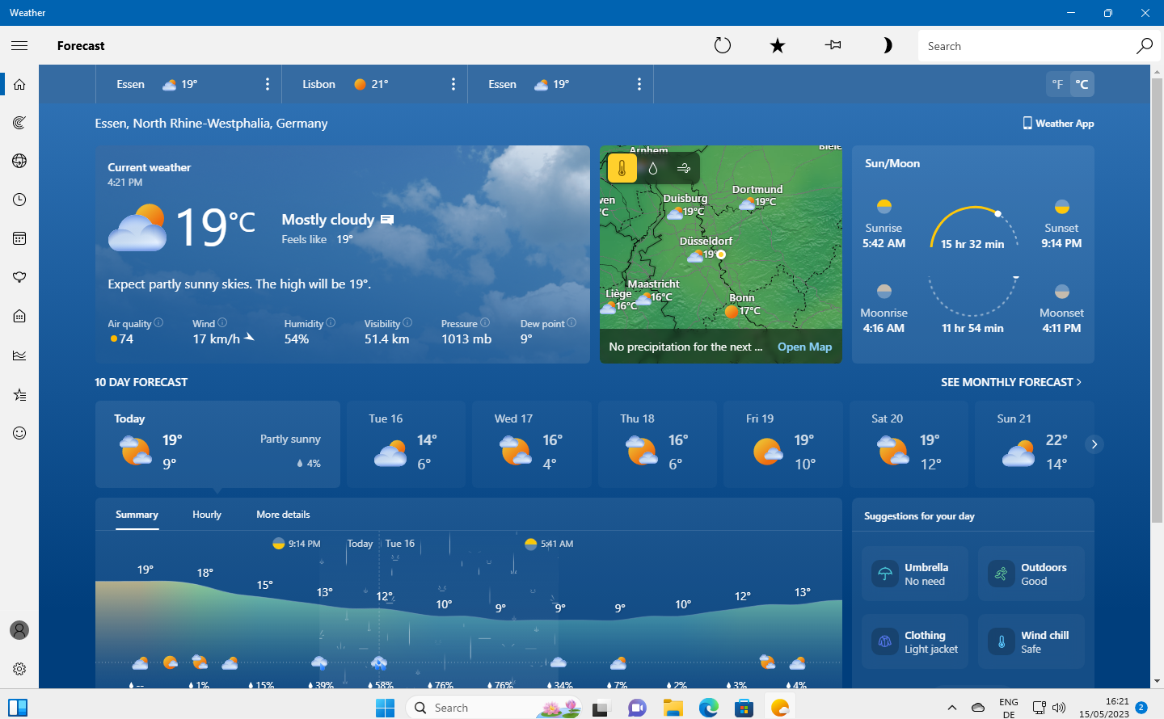
Task: Select the precipitation layer on the map
Action: pos(652,167)
